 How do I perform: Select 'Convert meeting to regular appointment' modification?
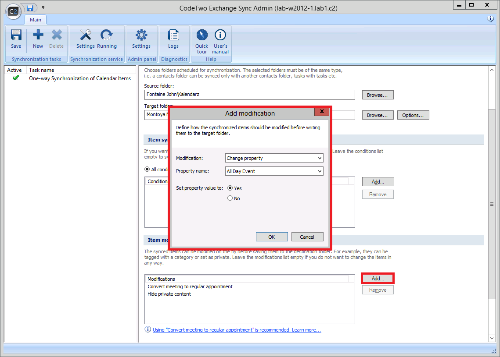tap(190, 286)
